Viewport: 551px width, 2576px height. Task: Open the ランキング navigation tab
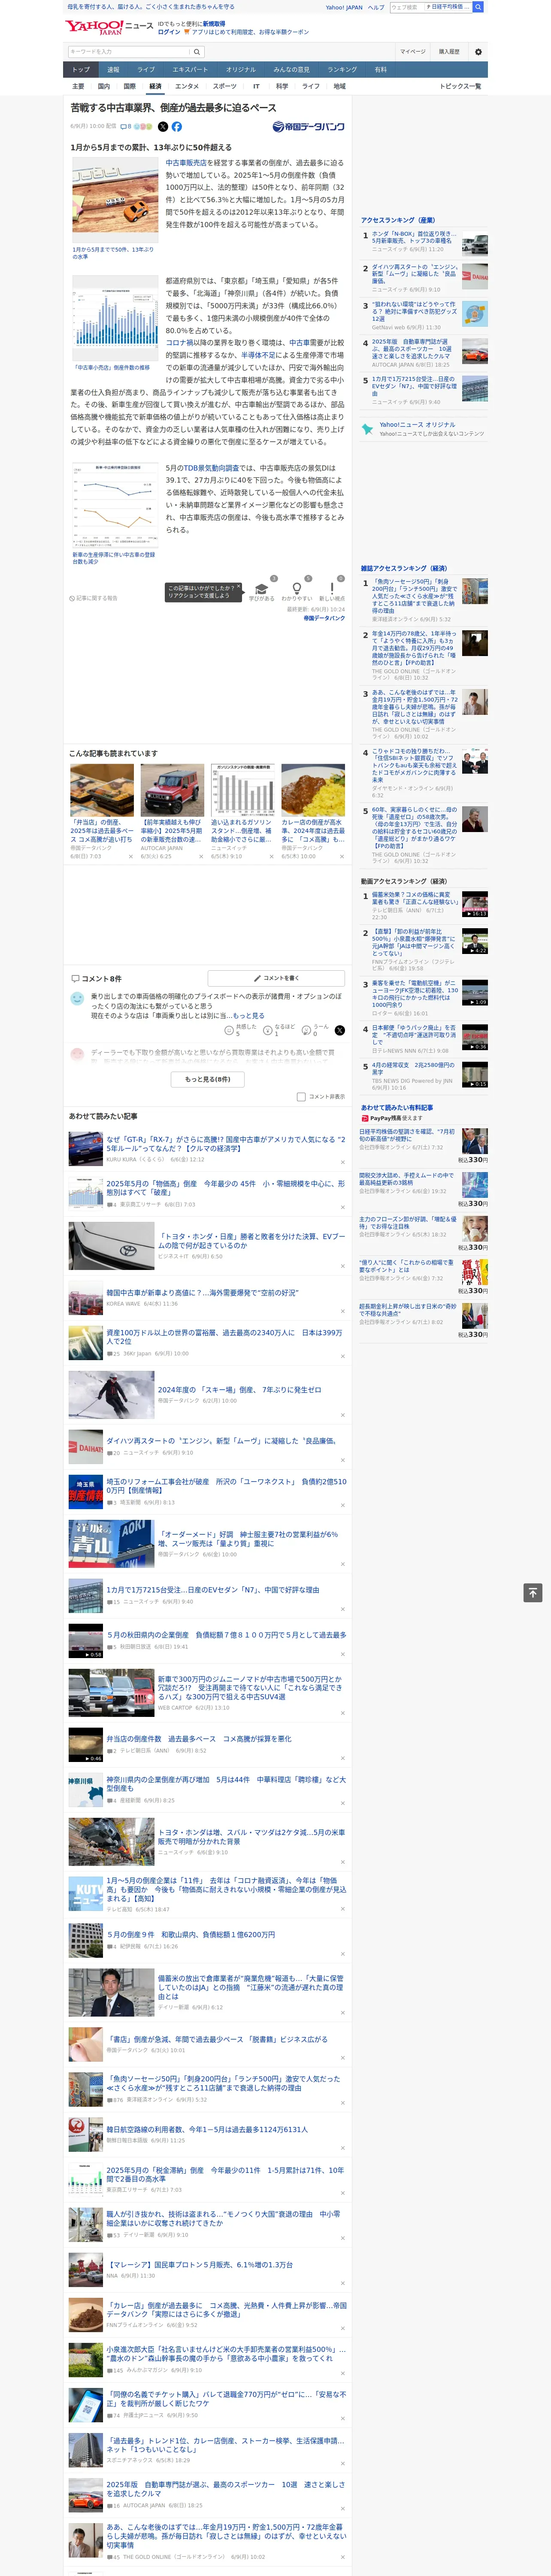click(x=342, y=70)
